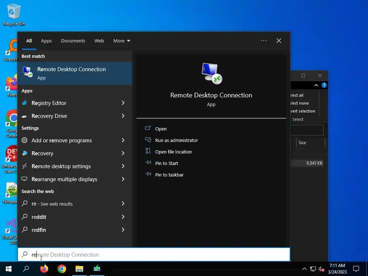Open Remote Desktop Connection best match result
The image size is (368, 276).
coord(75,73)
